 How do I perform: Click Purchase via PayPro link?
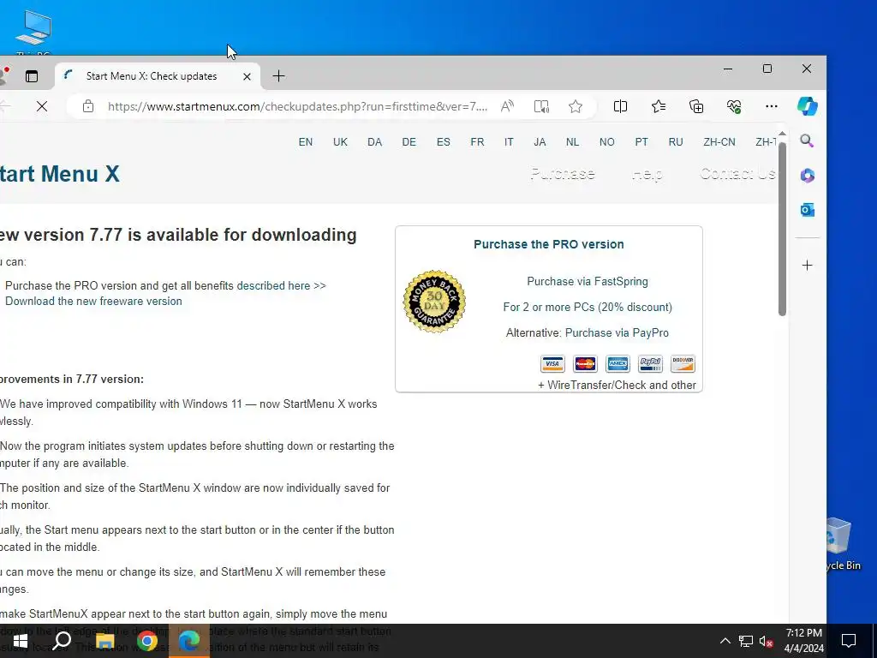[x=617, y=333]
